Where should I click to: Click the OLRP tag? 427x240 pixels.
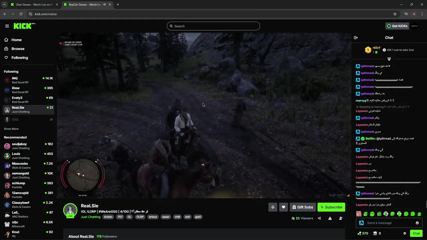(140, 217)
